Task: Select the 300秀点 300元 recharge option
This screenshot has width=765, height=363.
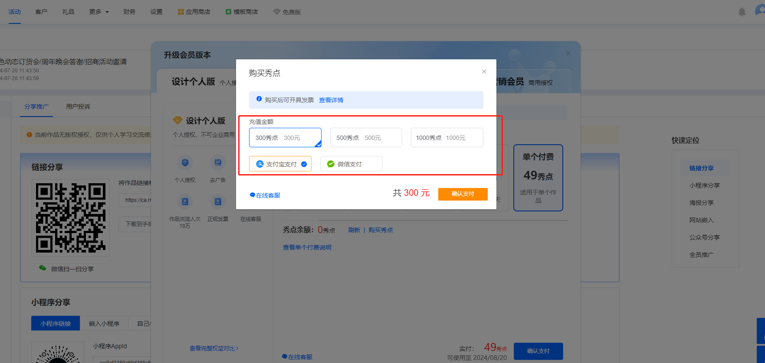Action: tap(285, 138)
